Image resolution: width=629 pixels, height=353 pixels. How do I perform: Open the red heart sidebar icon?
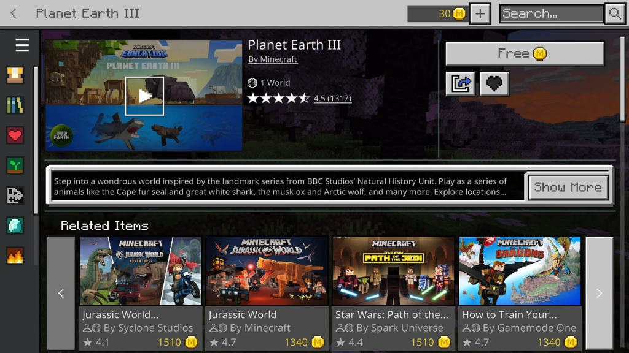click(x=15, y=135)
